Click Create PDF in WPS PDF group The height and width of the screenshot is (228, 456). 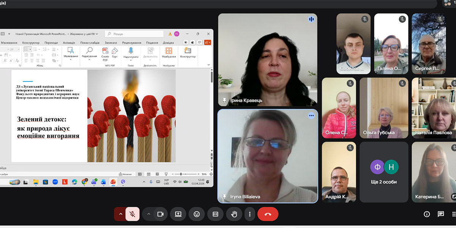point(105,55)
